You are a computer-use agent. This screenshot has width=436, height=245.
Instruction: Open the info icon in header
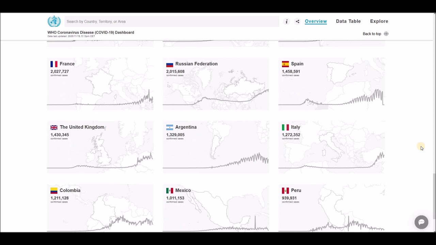point(286,21)
